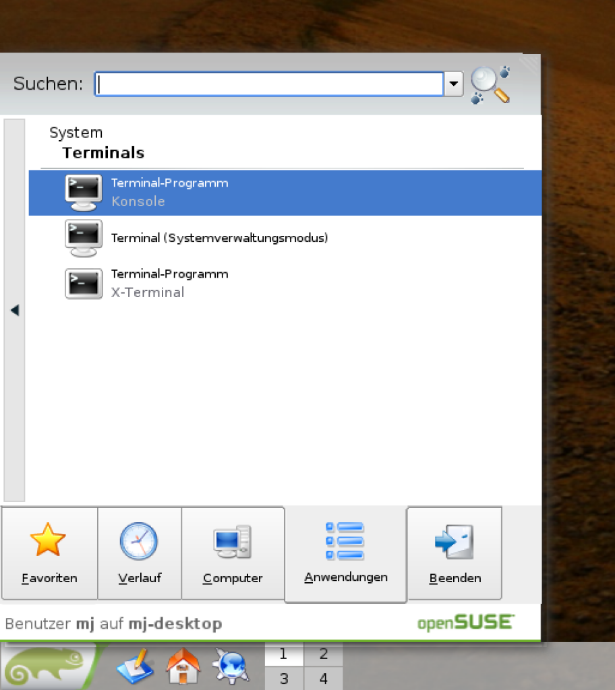Open the desktop pencil taskbar icon

click(136, 666)
